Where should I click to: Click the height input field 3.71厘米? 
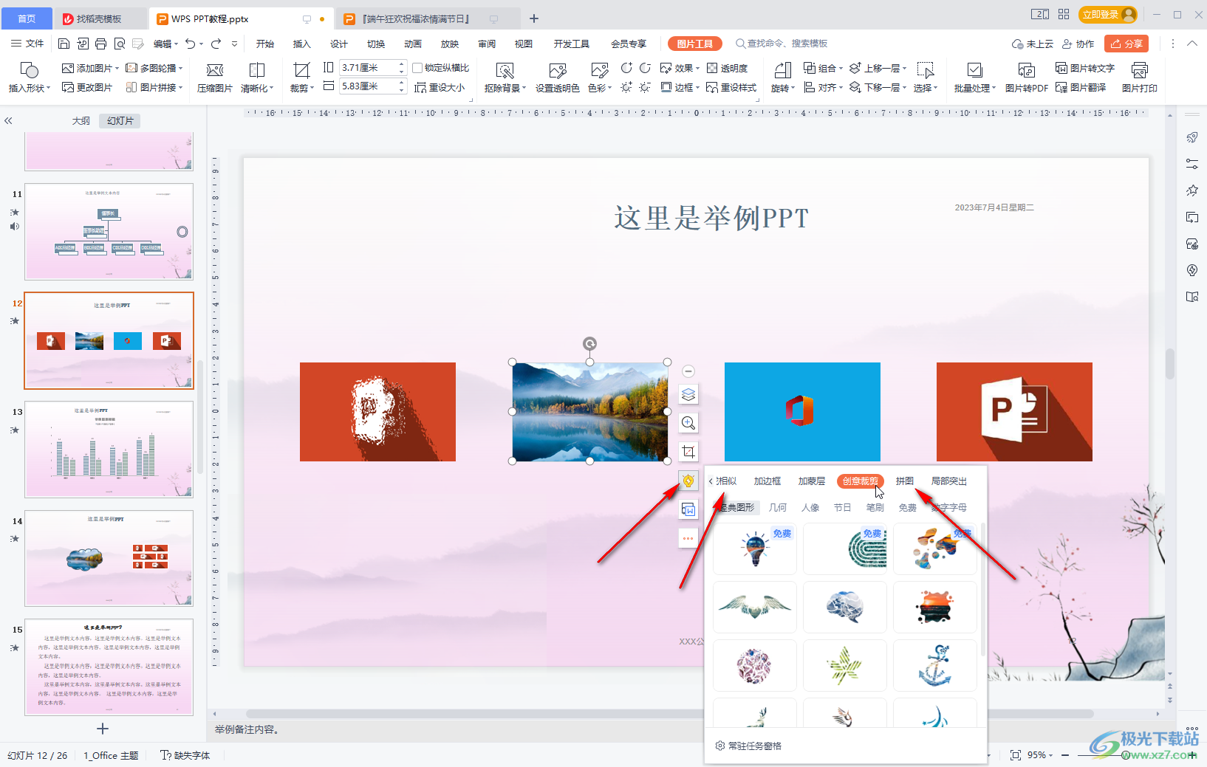tap(369, 68)
